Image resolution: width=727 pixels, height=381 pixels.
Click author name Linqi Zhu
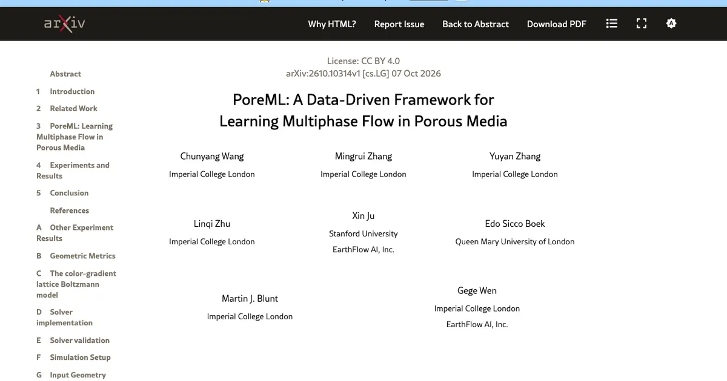212,224
